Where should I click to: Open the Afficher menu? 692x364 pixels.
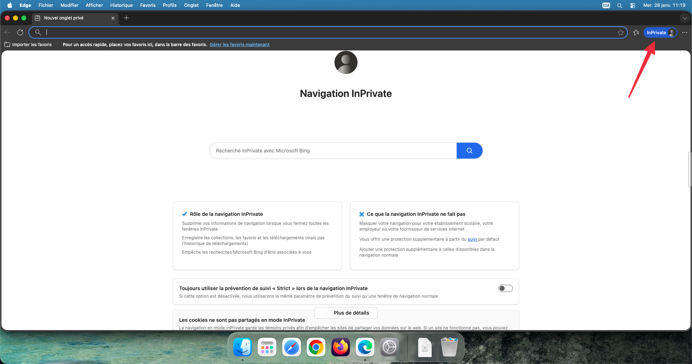(94, 5)
